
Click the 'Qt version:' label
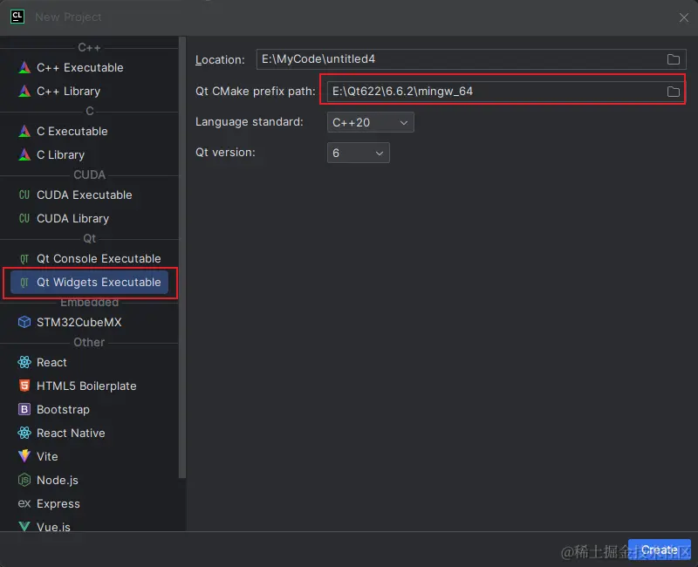(x=225, y=152)
